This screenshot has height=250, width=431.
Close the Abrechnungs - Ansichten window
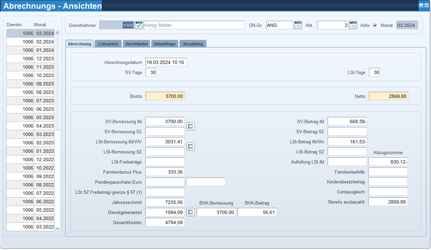click(427, 6)
